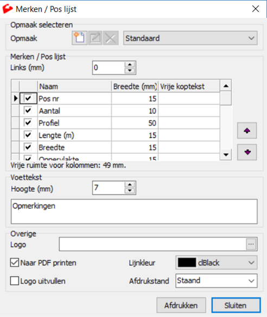Click the new Opmaak format icon
Image resolution: width=267 pixels, height=317 pixels.
(x=80, y=38)
